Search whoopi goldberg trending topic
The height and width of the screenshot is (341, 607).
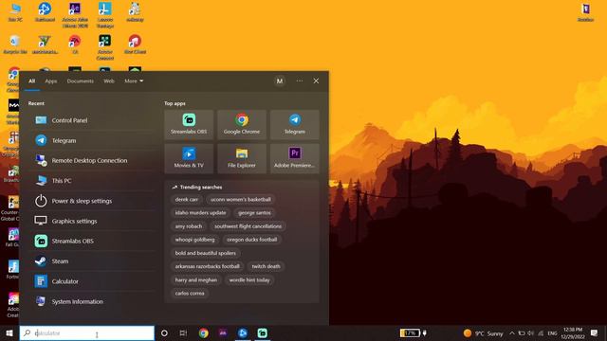click(x=194, y=240)
